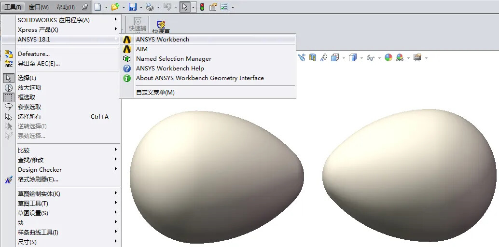Click the ANSYS Workbench Help icon

point(127,69)
